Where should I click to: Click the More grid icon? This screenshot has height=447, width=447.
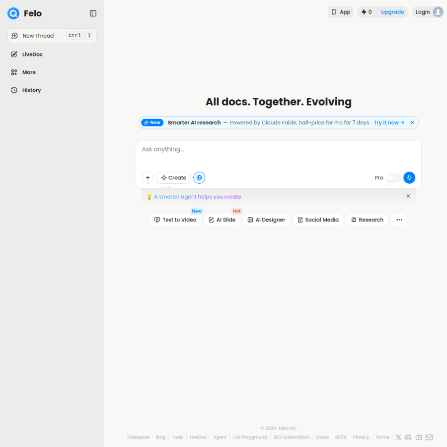(x=14, y=72)
